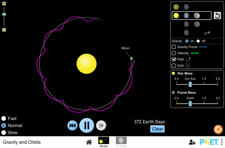
Task: Open the PhET options menu
Action: click(221, 142)
